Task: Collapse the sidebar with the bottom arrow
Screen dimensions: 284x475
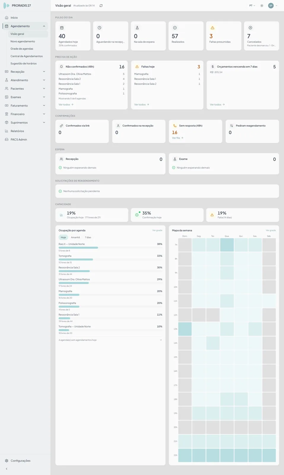Action: pyautogui.click(x=7, y=469)
